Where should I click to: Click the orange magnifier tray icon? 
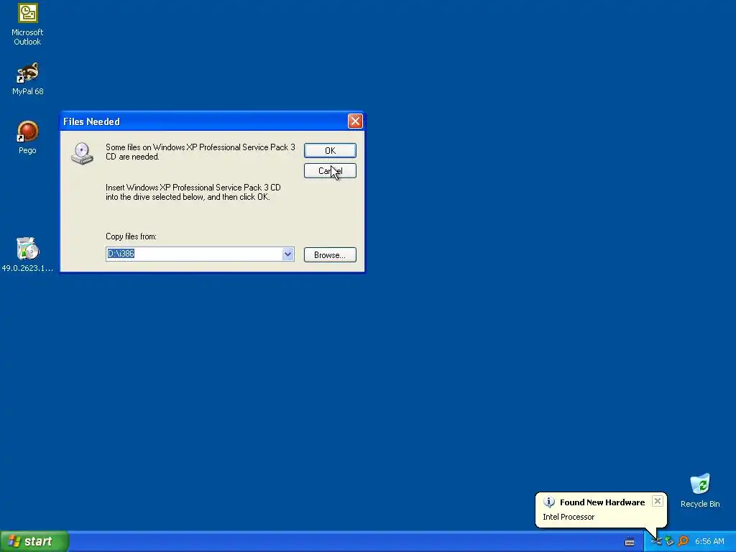click(x=683, y=542)
